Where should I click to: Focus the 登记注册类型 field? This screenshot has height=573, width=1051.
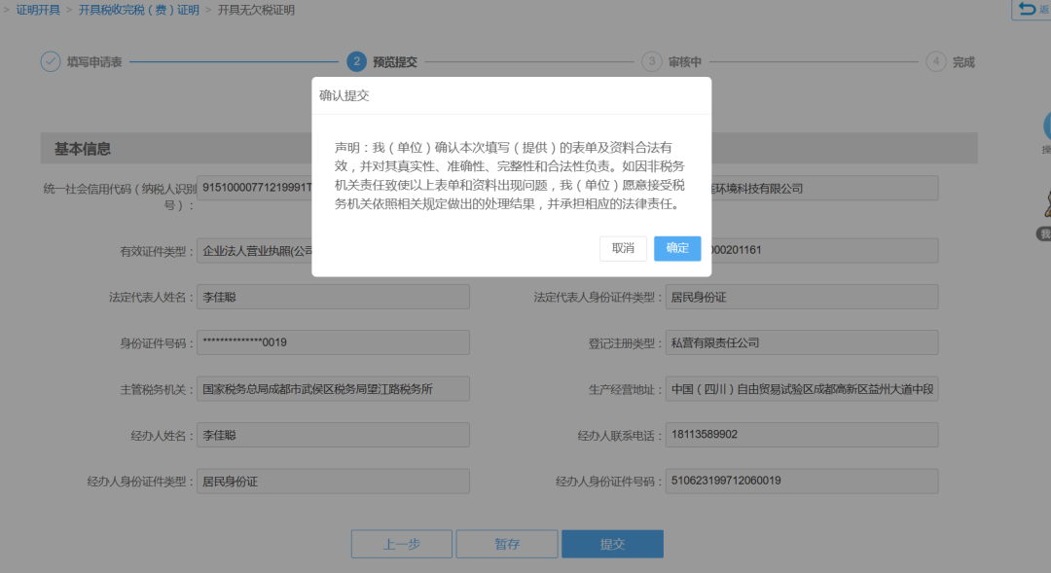coord(802,342)
